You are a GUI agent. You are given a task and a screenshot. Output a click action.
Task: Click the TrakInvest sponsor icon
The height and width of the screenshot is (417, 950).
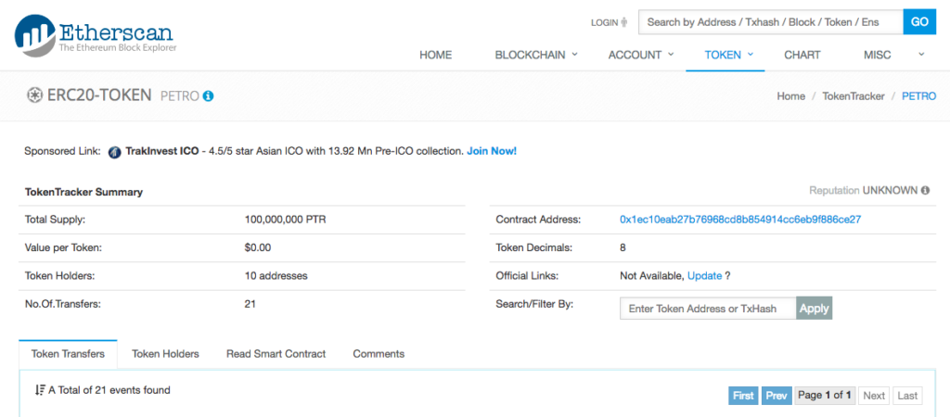click(x=114, y=151)
